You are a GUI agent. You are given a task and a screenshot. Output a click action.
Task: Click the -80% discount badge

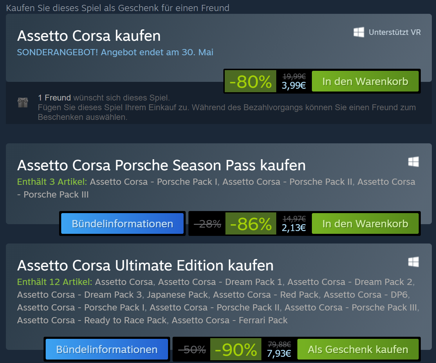tap(251, 82)
